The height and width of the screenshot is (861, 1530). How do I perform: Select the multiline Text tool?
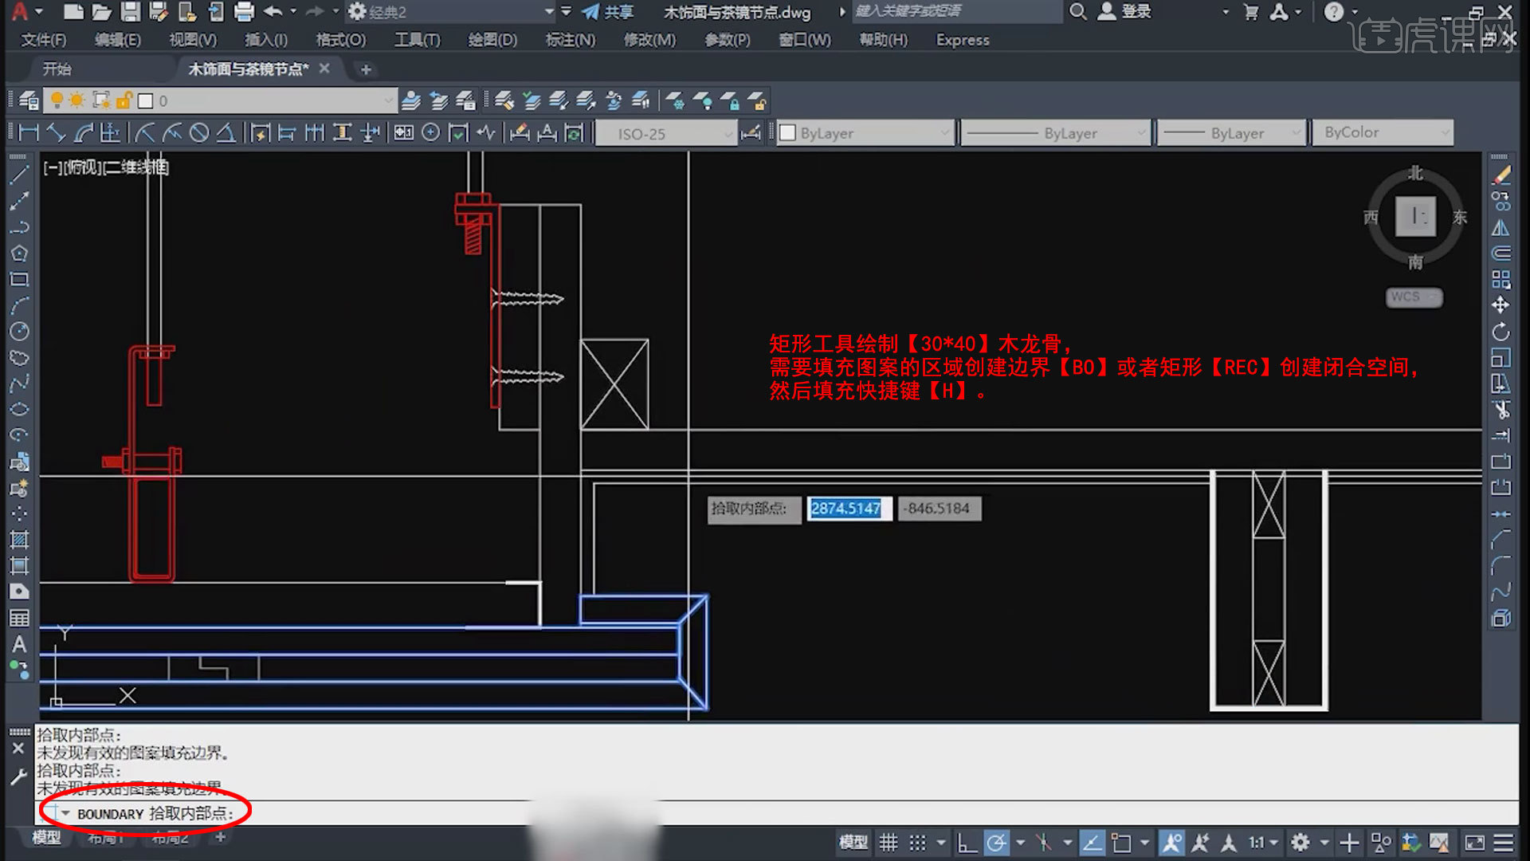click(x=19, y=644)
